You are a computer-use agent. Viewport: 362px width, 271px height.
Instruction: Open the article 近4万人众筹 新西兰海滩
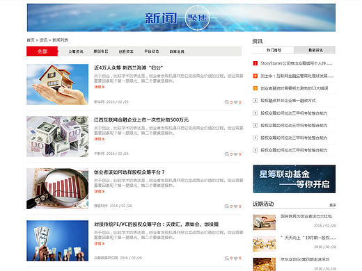pyautogui.click(x=128, y=67)
